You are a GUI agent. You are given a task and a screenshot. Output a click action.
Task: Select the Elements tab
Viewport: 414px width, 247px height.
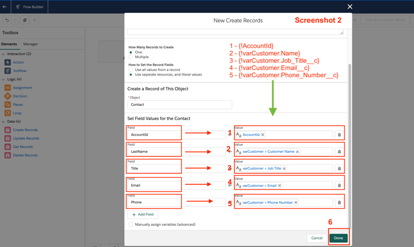point(9,44)
